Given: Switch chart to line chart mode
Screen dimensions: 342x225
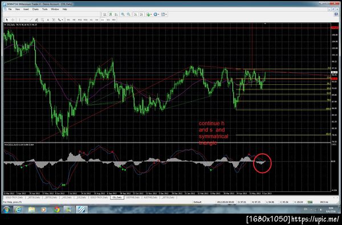Looking at the screenshot, I should (116, 14).
